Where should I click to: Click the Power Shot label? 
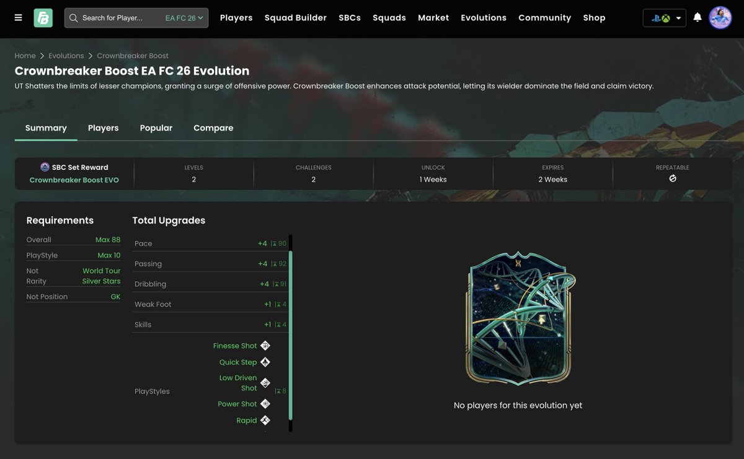click(x=237, y=404)
